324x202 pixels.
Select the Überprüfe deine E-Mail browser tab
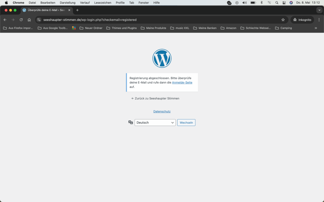[47, 10]
